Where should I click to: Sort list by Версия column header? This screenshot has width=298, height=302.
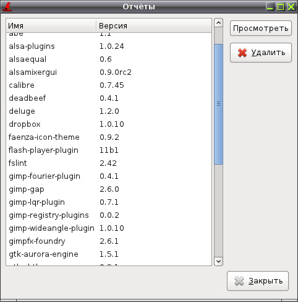coord(154,26)
